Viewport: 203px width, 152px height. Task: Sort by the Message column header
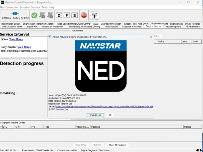pos(137,127)
